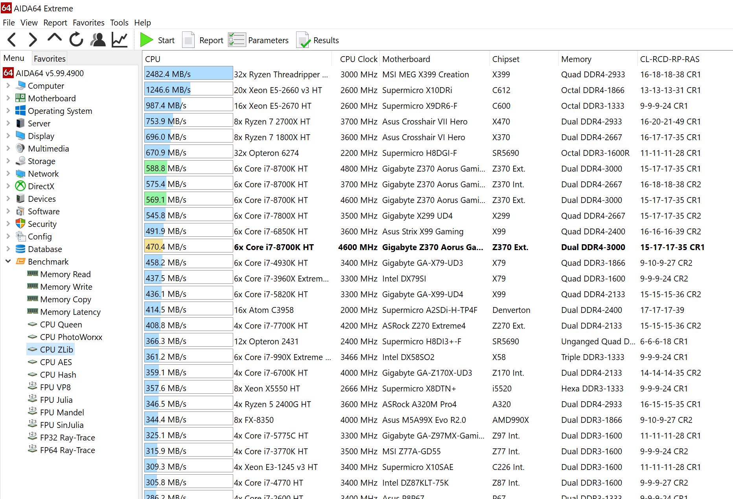The image size is (733, 499).
Task: Click the Multimedia speaker icon
Action: pyautogui.click(x=20, y=148)
